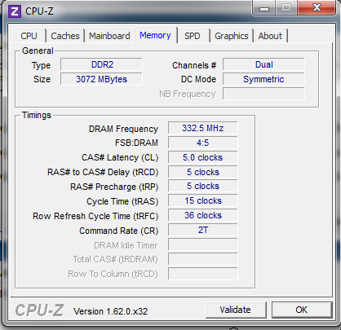Open the Graphics tab
Image resolution: width=341 pixels, height=330 pixels.
point(232,36)
